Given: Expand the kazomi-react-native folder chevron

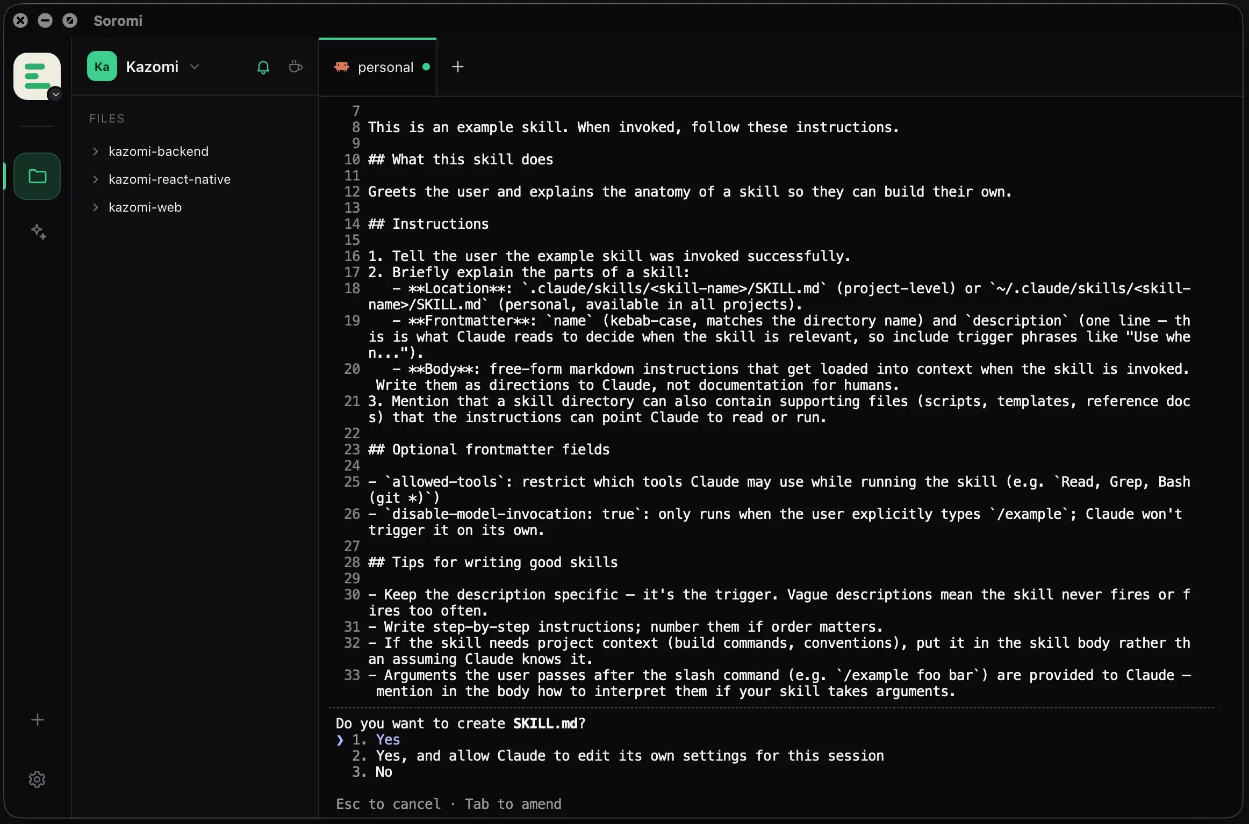Looking at the screenshot, I should click(x=95, y=179).
